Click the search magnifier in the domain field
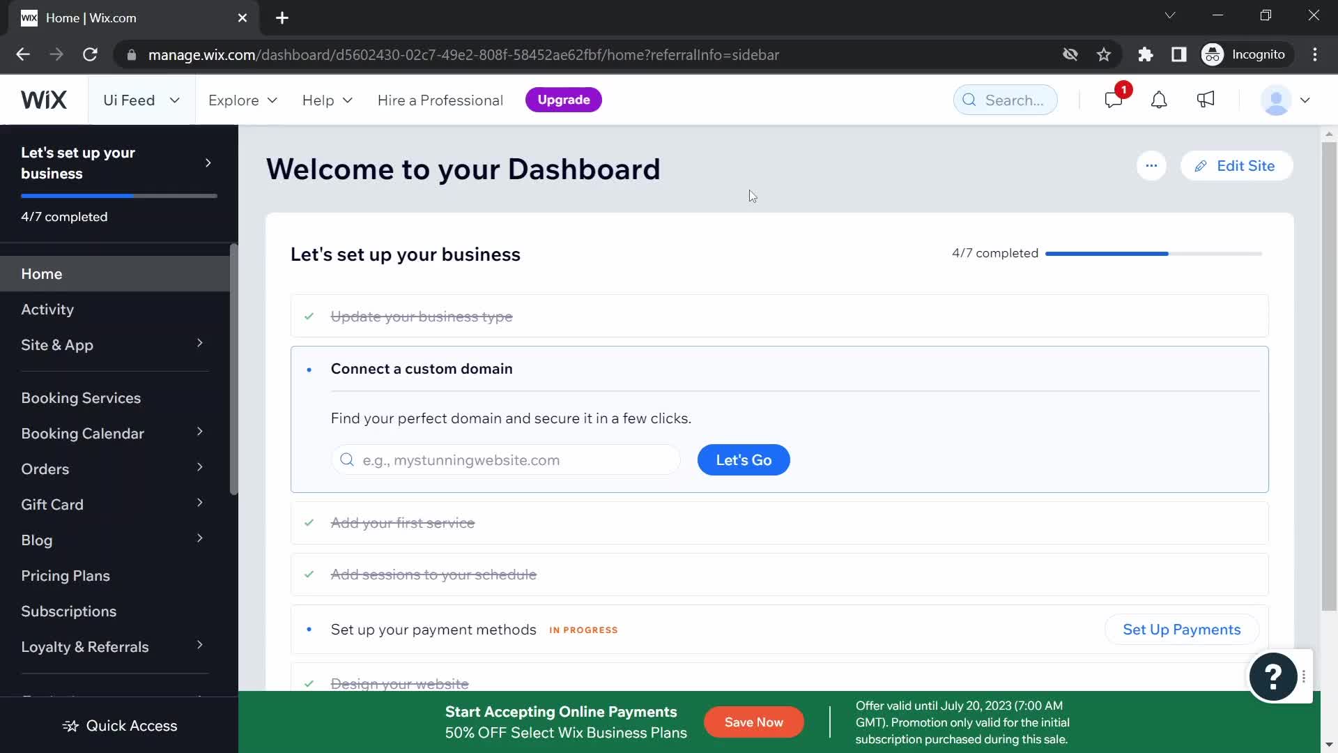This screenshot has height=753, width=1338. pyautogui.click(x=347, y=459)
